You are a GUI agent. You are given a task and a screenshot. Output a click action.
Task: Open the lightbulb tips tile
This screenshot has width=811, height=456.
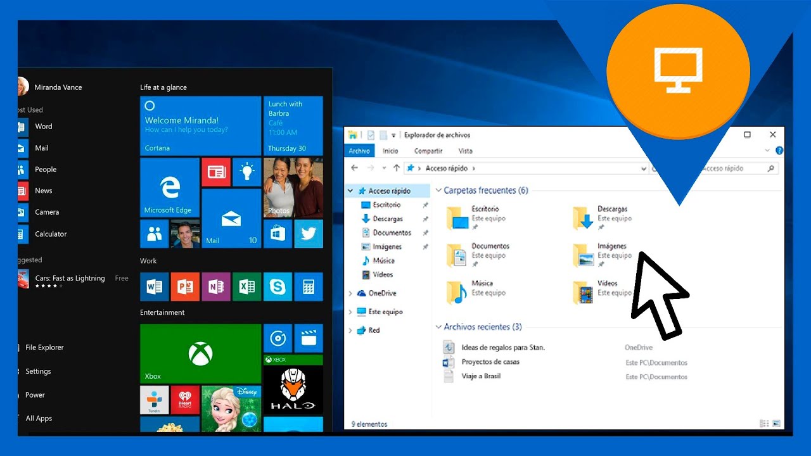[247, 172]
